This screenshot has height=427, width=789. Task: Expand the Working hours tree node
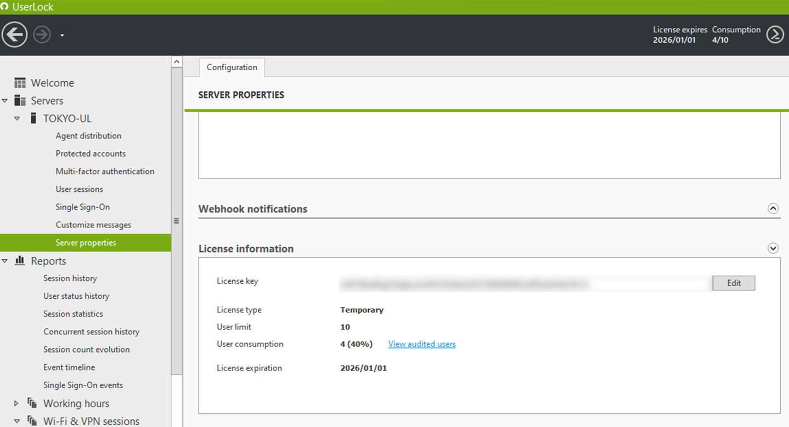pyautogui.click(x=16, y=403)
